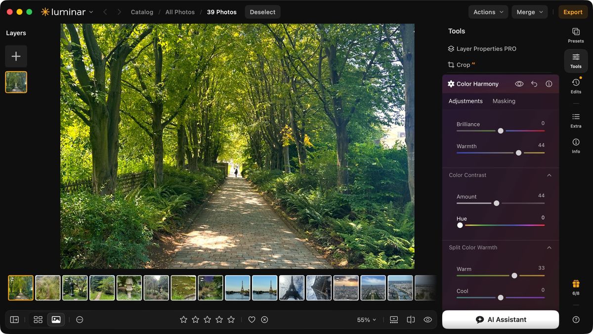593x334 pixels.
Task: Toggle the original preview eye icon
Action: [x=428, y=320]
